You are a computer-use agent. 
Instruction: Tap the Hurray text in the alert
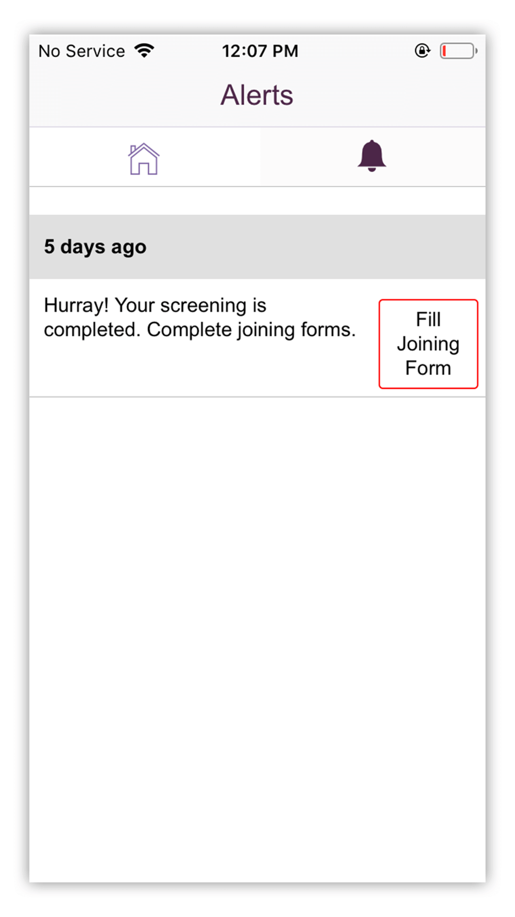76,305
